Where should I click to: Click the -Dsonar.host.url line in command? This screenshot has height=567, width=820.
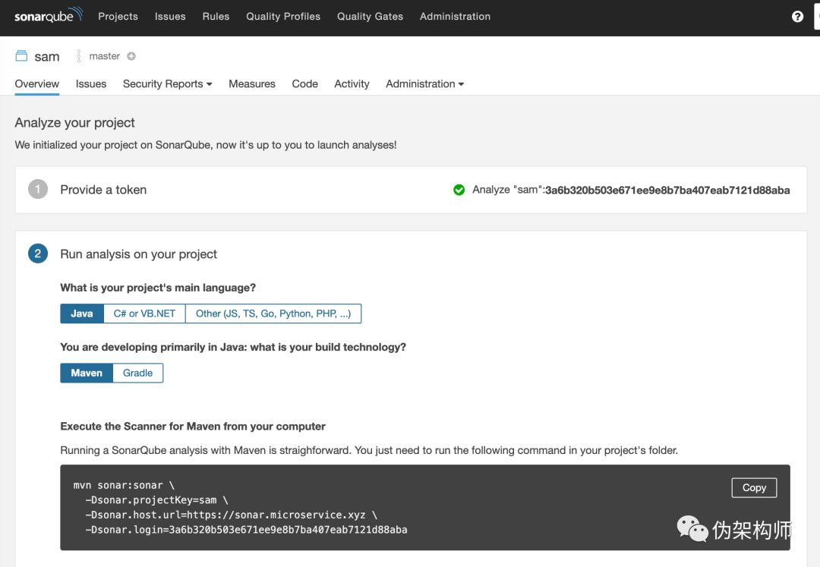point(231,515)
